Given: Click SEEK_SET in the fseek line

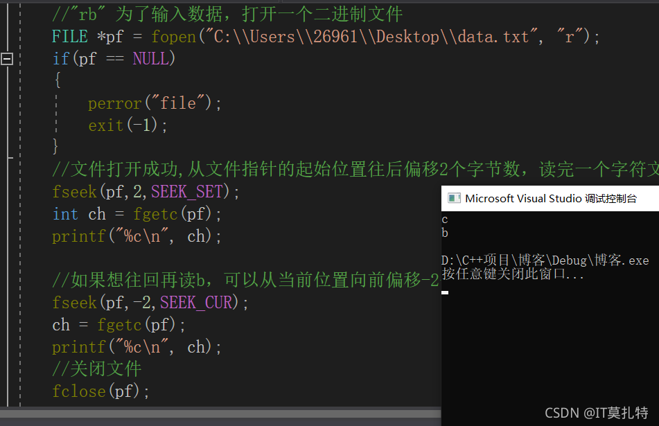Looking at the screenshot, I should pyautogui.click(x=187, y=192).
